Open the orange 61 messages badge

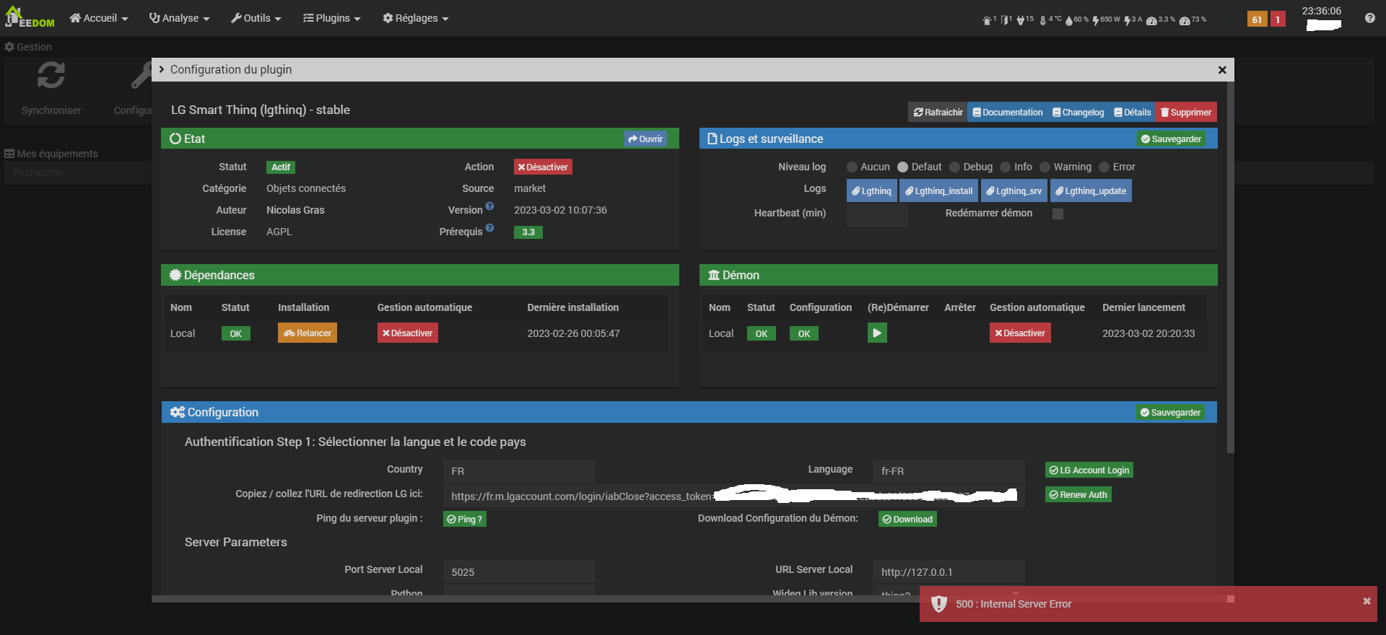[x=1257, y=19]
